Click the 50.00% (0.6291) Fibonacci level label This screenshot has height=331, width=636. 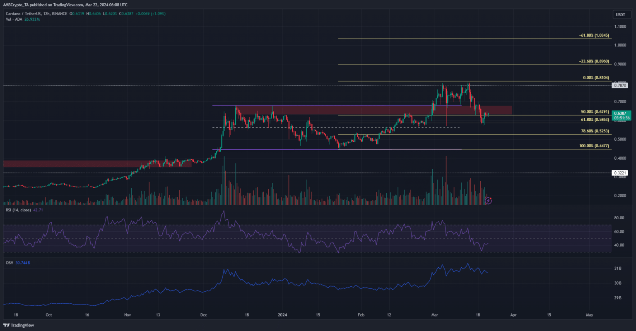point(595,112)
